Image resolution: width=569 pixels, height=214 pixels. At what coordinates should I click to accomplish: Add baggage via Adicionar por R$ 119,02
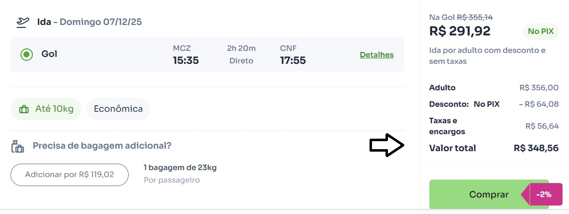(69, 175)
